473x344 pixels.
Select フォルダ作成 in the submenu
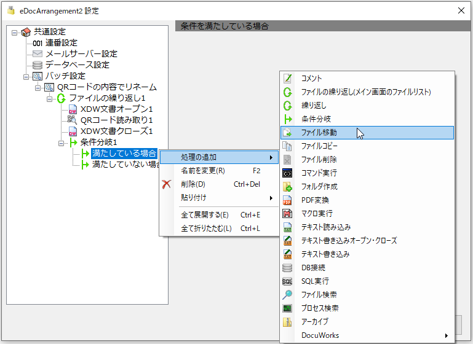(x=367, y=187)
